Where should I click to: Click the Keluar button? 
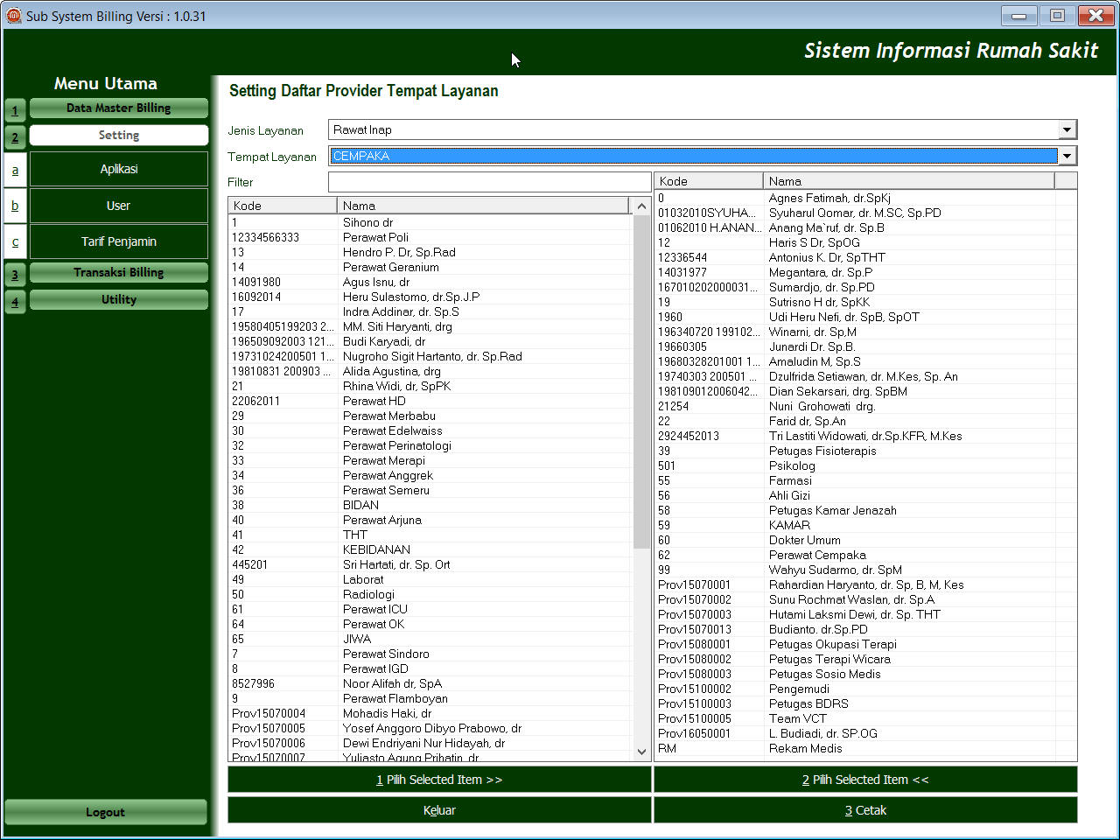click(x=439, y=810)
